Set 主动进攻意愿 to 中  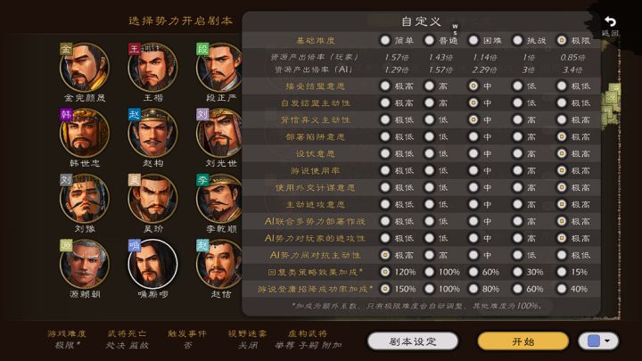(473, 204)
